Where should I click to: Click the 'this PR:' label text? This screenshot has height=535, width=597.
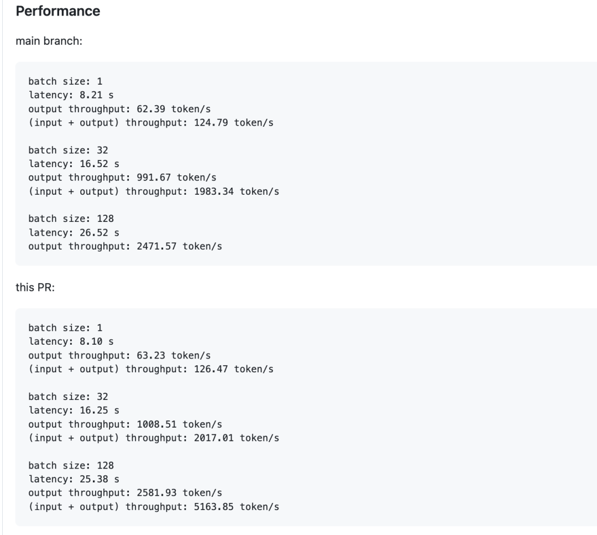tap(35, 288)
